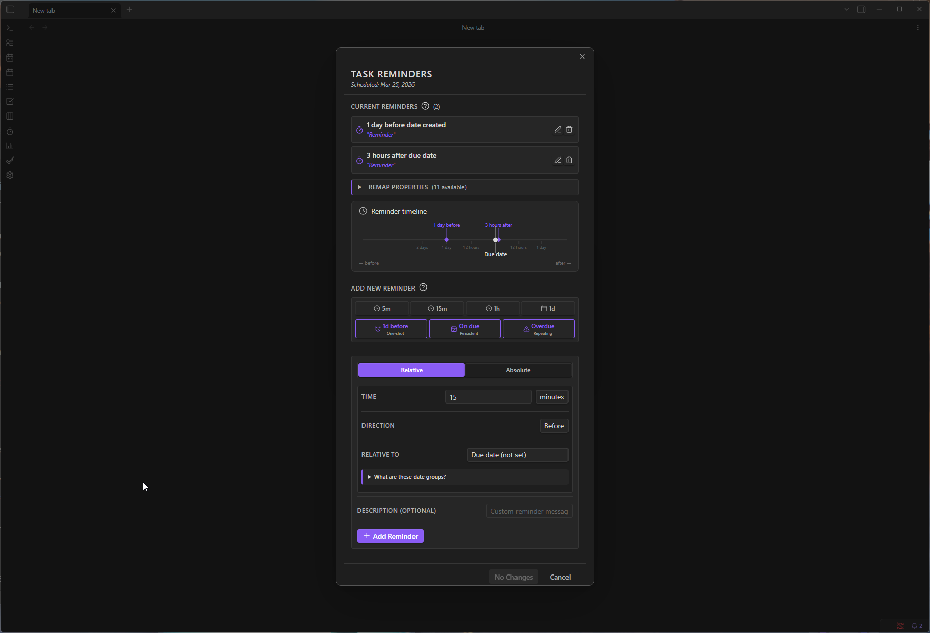Viewport: 930px width, 633px height.
Task: Open the calendar view from the sidebar
Action: pyautogui.click(x=10, y=57)
